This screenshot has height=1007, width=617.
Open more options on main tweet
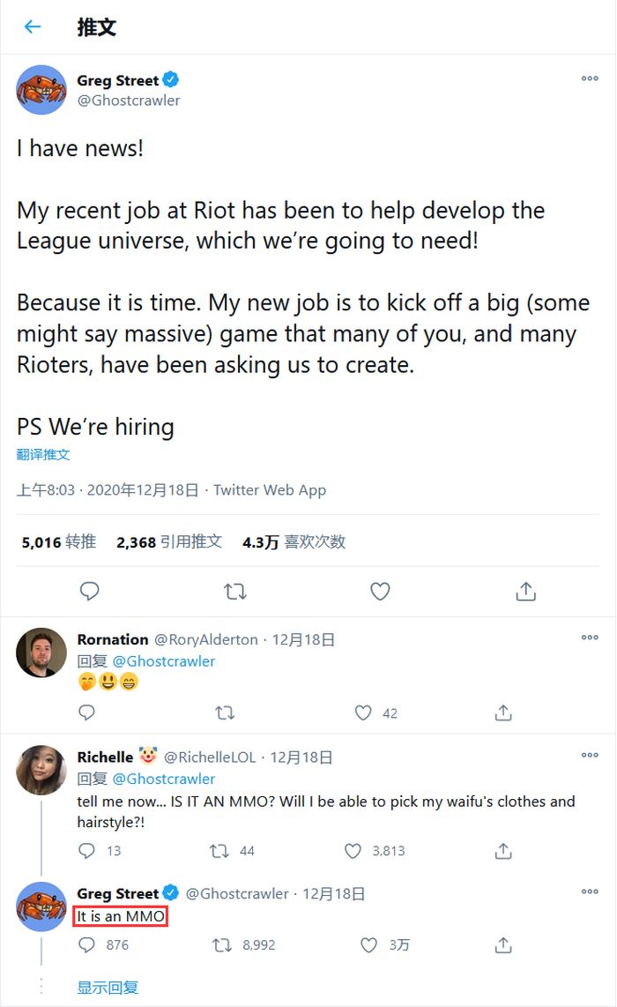tap(590, 79)
